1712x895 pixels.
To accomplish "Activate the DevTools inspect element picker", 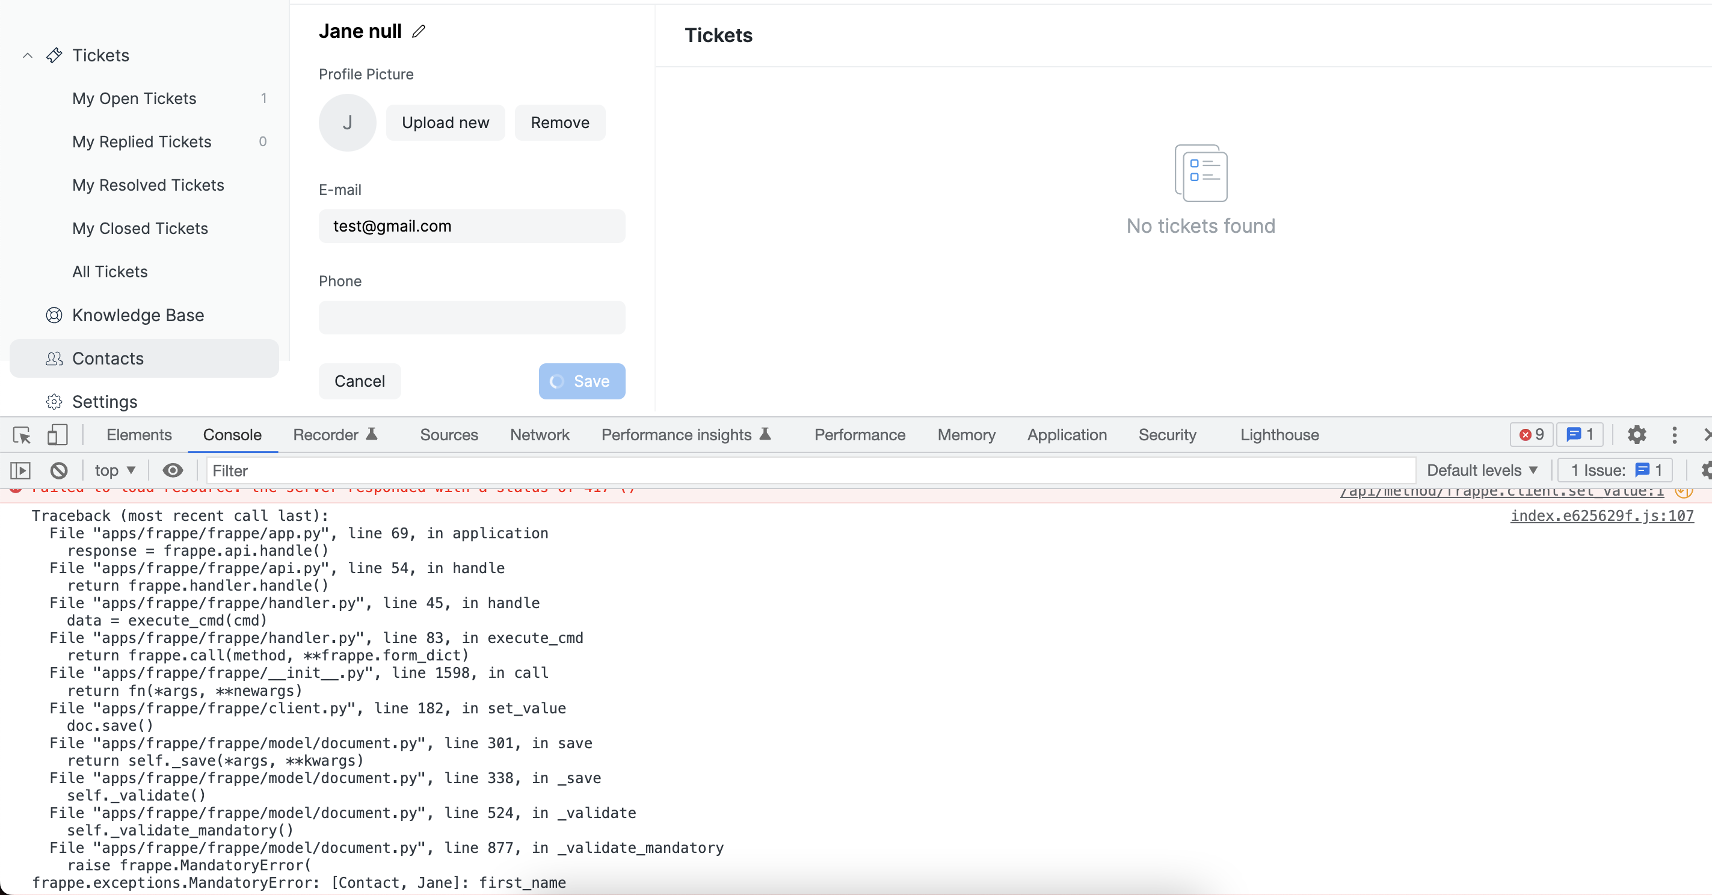I will (x=22, y=435).
